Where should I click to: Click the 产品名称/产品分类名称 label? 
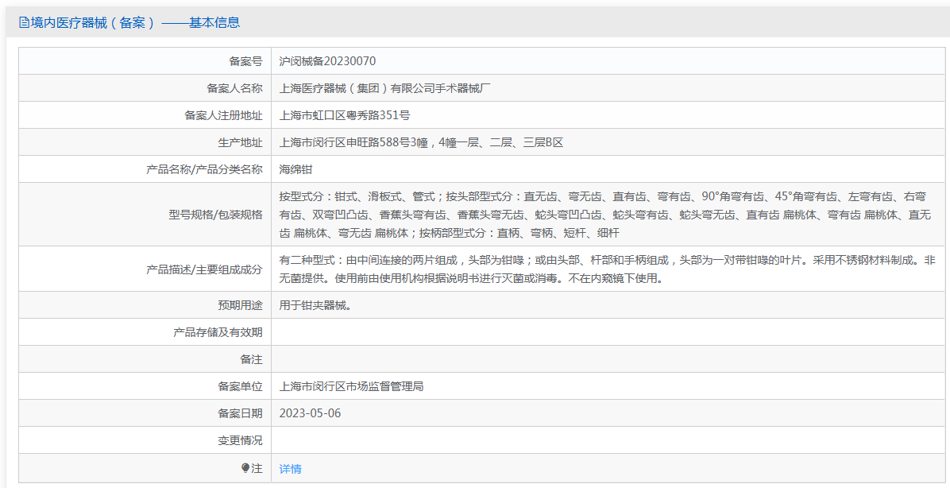(x=204, y=170)
